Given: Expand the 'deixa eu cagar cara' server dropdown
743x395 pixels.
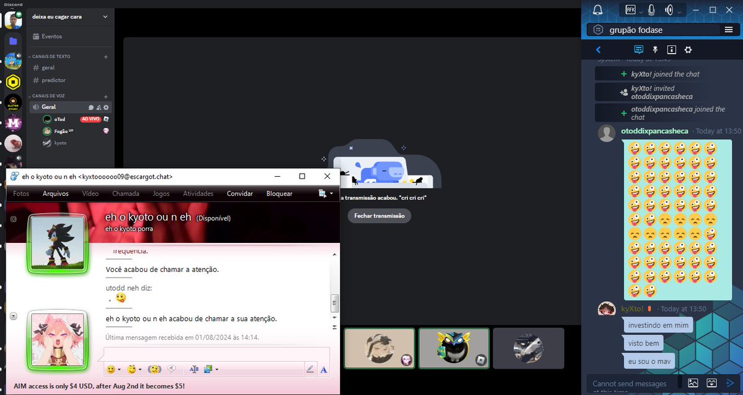Looking at the screenshot, I should 105,17.
